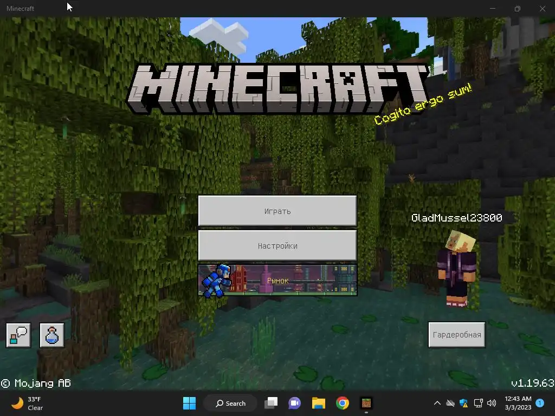555x416 pixels.
Task: Open the notification count badge
Action: coord(540,403)
